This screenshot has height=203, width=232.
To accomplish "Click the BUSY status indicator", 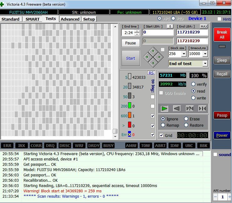I will pyautogui.click(x=108, y=146).
